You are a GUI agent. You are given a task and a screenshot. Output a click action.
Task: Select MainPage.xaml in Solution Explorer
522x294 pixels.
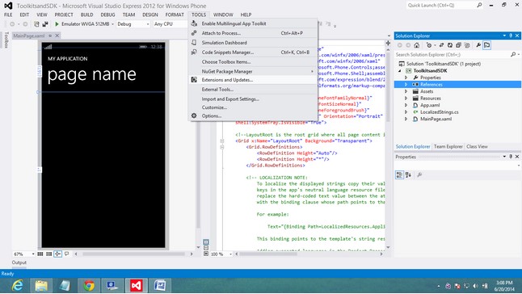tap(436, 119)
